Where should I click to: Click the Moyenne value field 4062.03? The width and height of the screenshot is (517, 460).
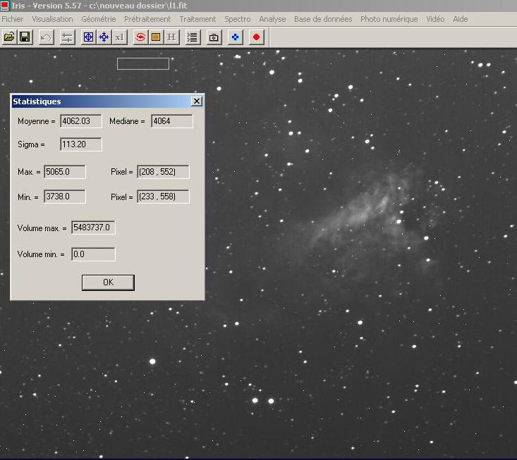click(81, 121)
